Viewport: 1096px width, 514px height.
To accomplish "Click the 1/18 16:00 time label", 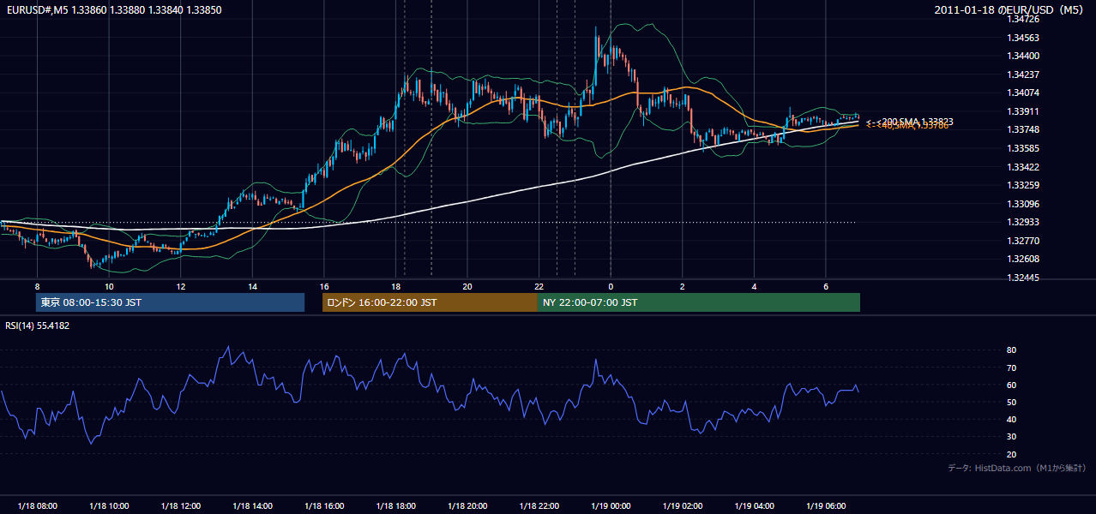I will [x=323, y=505].
